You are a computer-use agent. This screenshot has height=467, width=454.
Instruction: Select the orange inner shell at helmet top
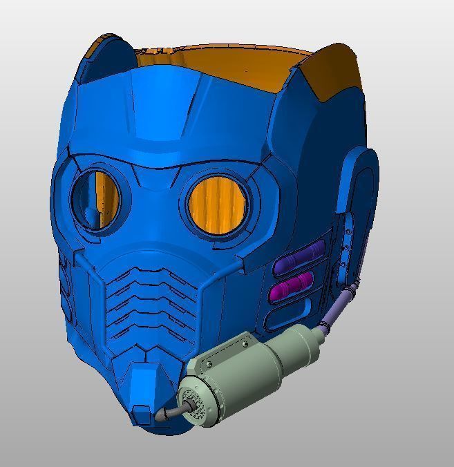238,66
